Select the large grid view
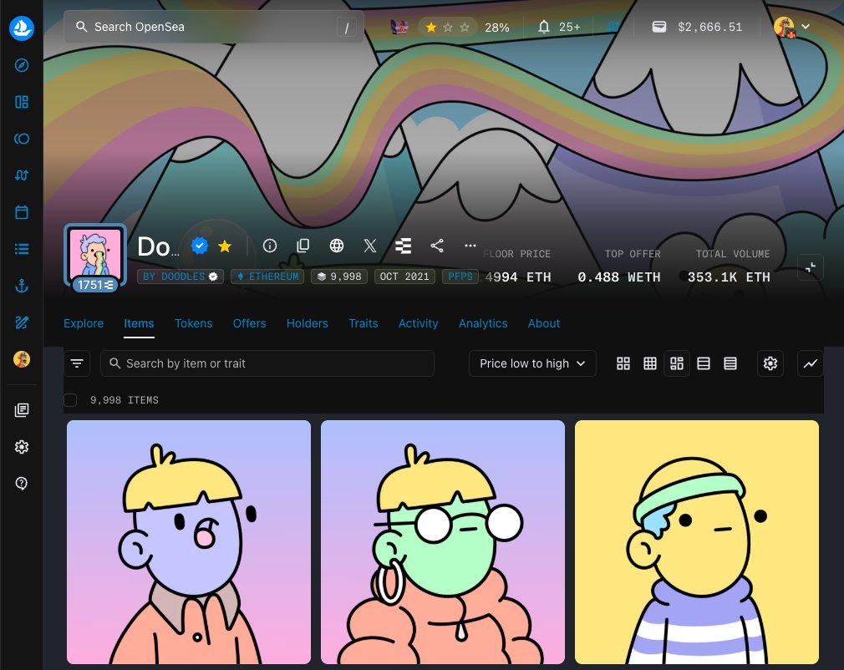 [x=623, y=363]
